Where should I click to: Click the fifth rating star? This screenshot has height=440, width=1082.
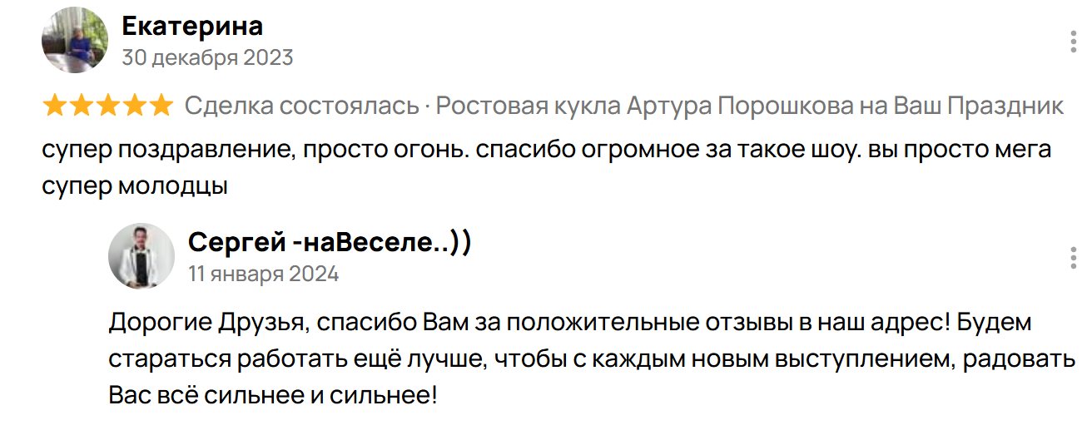click(x=161, y=106)
